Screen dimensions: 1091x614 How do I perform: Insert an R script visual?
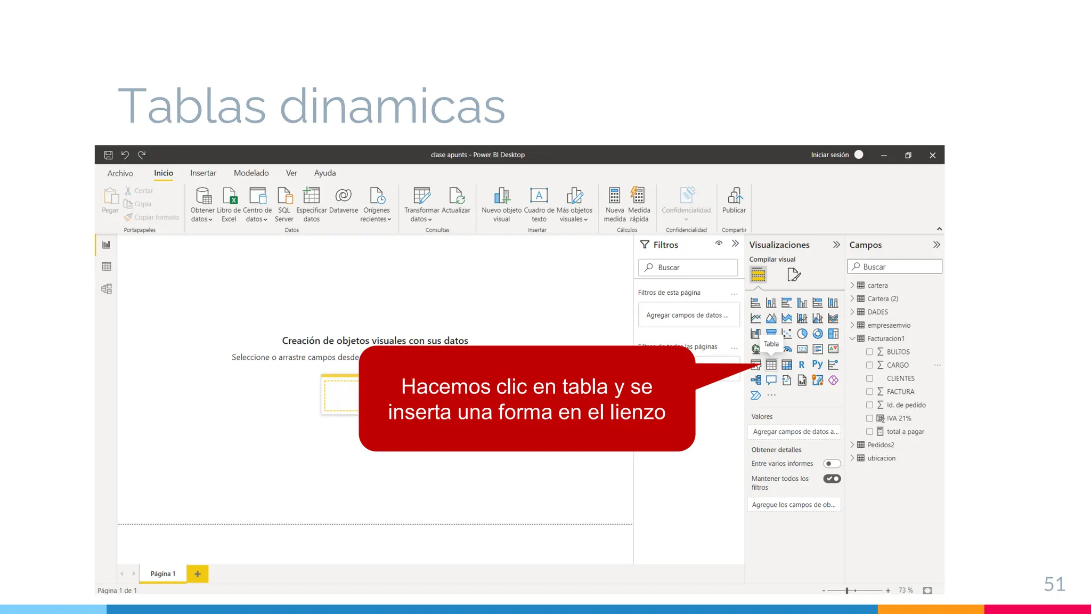(x=802, y=365)
